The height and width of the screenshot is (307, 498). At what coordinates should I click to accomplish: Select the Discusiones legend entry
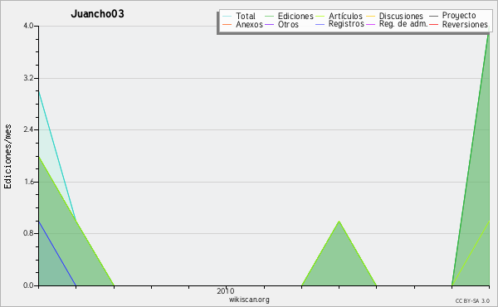pos(401,16)
